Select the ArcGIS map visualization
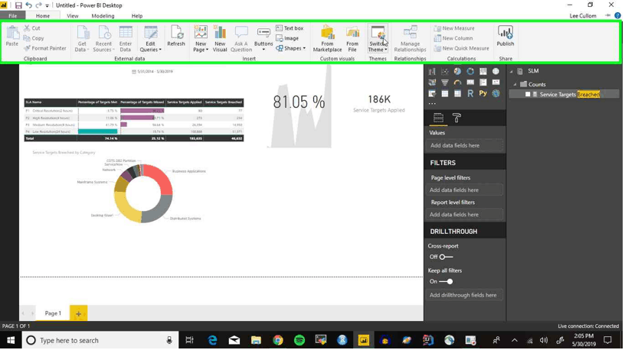The width and height of the screenshot is (625, 350). pos(496,93)
